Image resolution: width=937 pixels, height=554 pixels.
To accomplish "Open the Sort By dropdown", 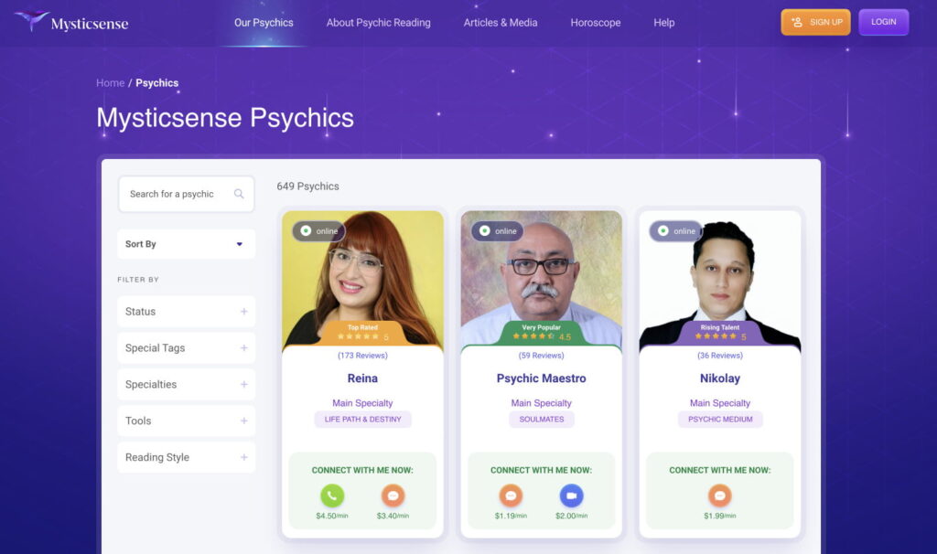I will [x=187, y=244].
